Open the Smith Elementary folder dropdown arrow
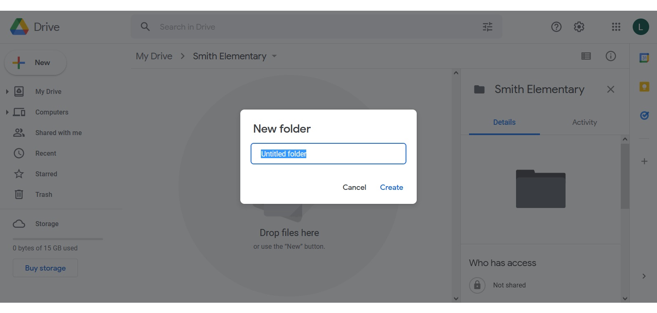Screen dimensions: 657x313 point(274,56)
